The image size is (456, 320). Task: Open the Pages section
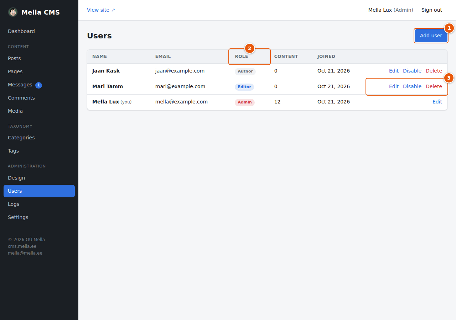coord(39,71)
